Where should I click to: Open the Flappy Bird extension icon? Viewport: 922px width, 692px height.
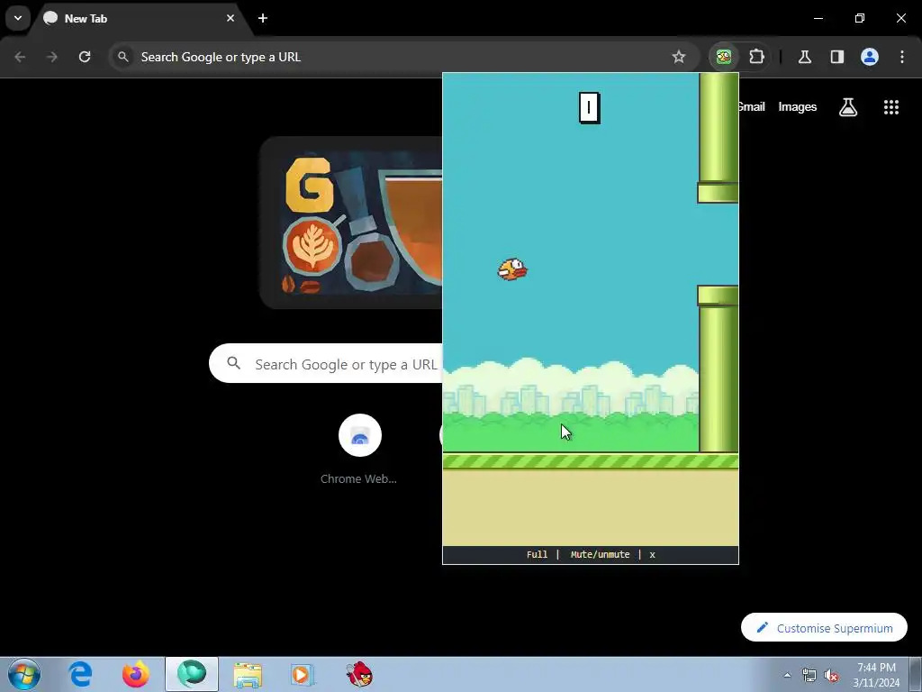[724, 57]
